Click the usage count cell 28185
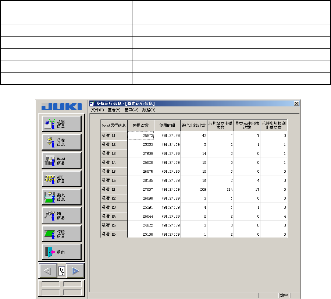 coord(140,180)
